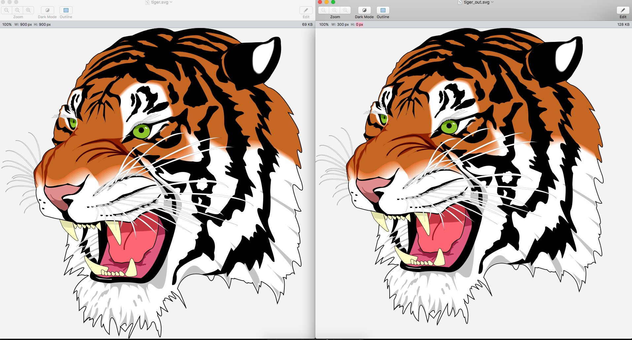Click Actual Size zoom in tiger.svg window
The height and width of the screenshot is (340, 632).
click(18, 10)
